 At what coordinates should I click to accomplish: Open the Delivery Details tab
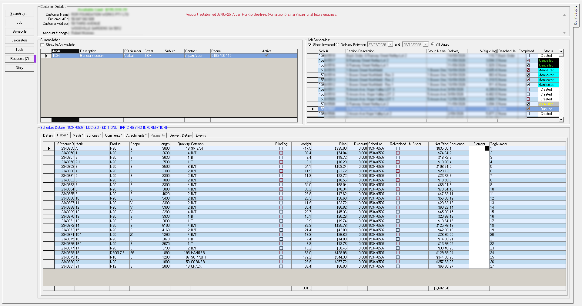(x=180, y=135)
